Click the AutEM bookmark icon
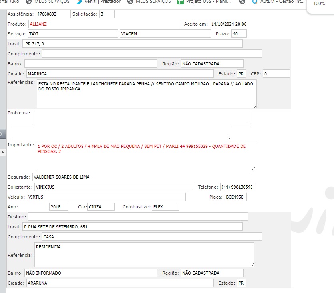The height and width of the screenshot is (293, 334). 255,2
